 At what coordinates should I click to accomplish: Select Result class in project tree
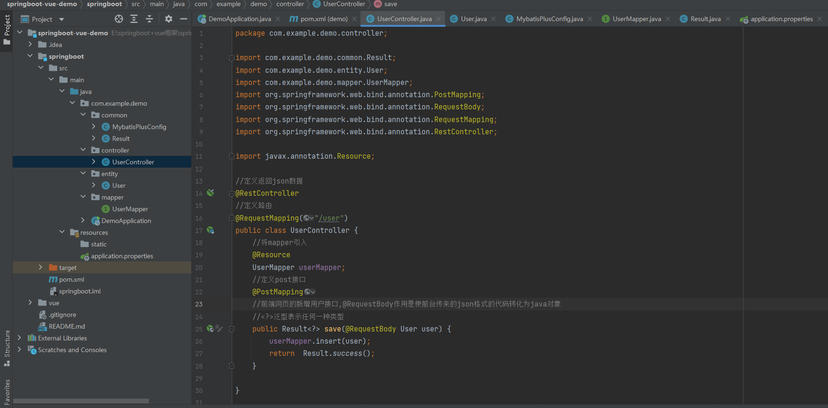[x=121, y=139]
